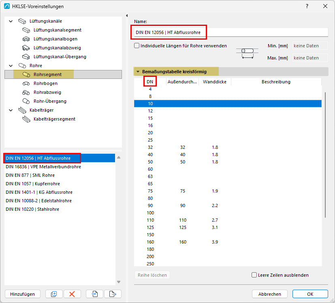The height and width of the screenshot is (303, 335).
Task: Select DIN EN 1057 | Kupferrohre entry
Action: pyautogui.click(x=60, y=184)
